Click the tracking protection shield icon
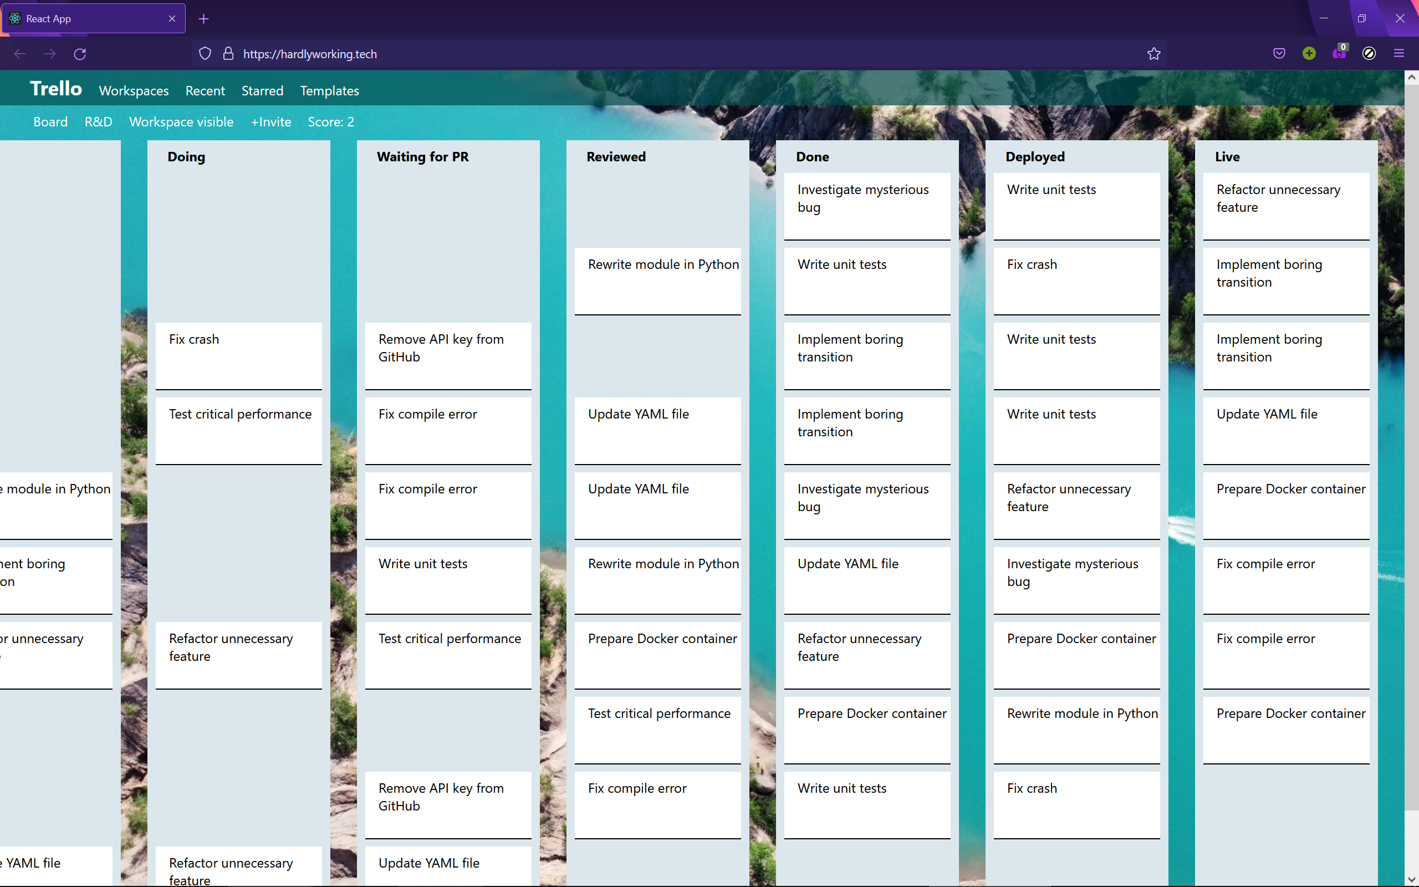Image resolution: width=1419 pixels, height=887 pixels. pos(205,54)
